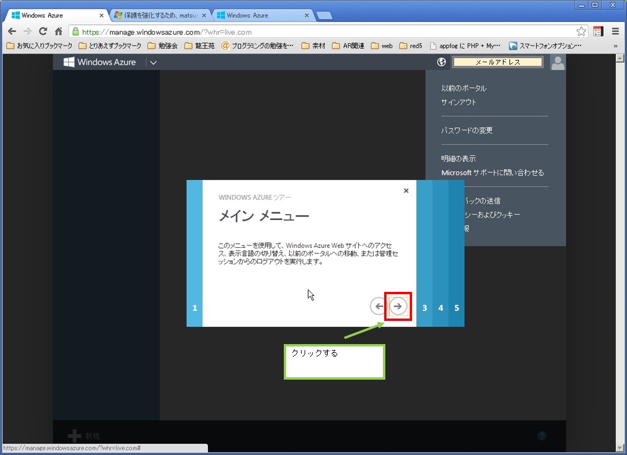The width and height of the screenshot is (627, 455).
Task: Open the Chrome menu hamburger icon
Action: pos(615,31)
